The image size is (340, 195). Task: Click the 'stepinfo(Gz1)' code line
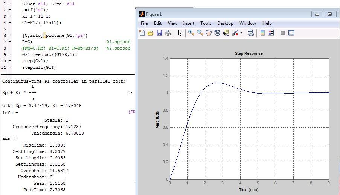tap(39, 67)
